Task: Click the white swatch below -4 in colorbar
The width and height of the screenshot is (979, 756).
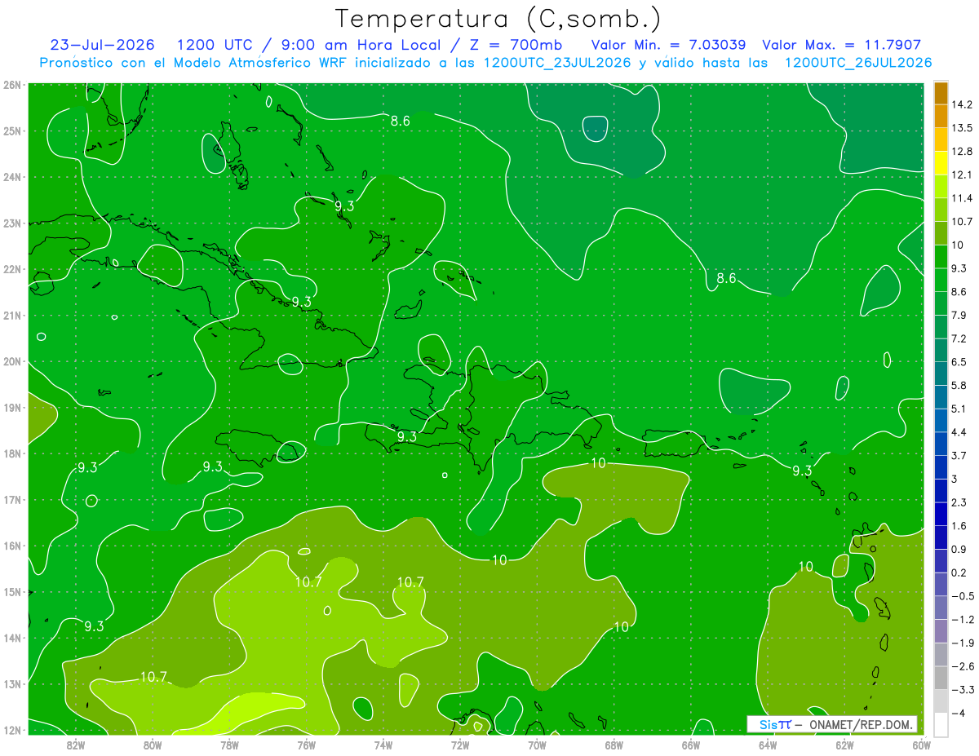Action: pyautogui.click(x=941, y=724)
